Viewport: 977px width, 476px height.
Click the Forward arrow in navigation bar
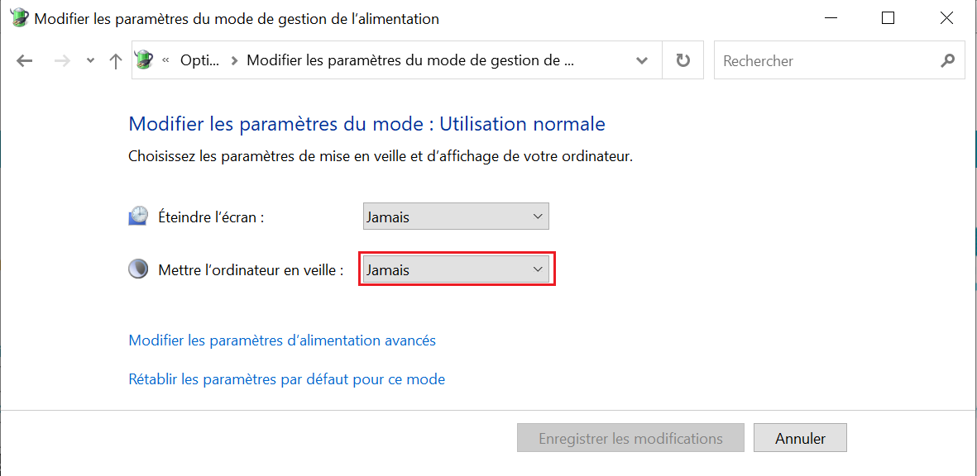coord(62,61)
